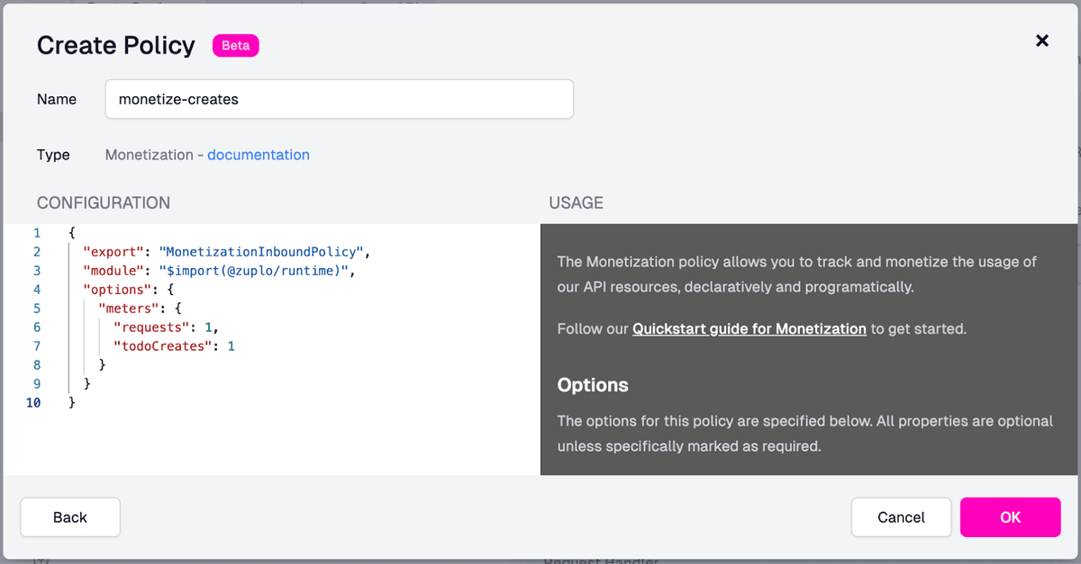Screen dimensions: 1081x564
Task: Click line number 10 in editor gutter
Action: coord(33,403)
